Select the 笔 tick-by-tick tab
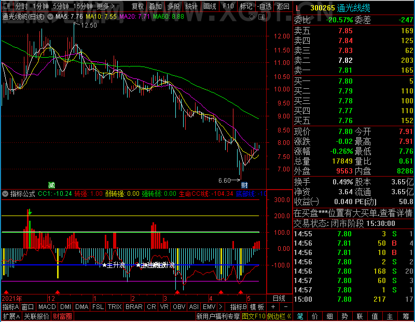The image size is (415, 322). click(300, 316)
